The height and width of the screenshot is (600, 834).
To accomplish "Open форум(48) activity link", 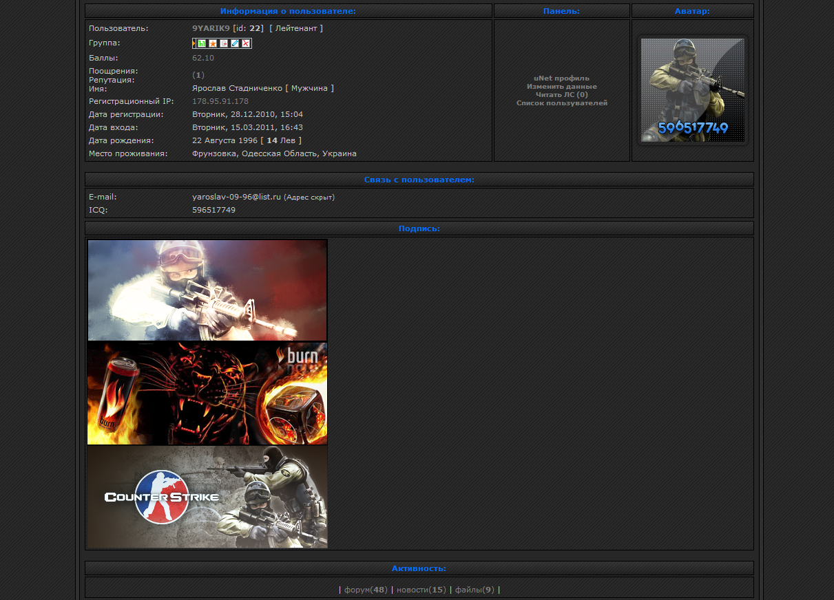I will (x=366, y=590).
